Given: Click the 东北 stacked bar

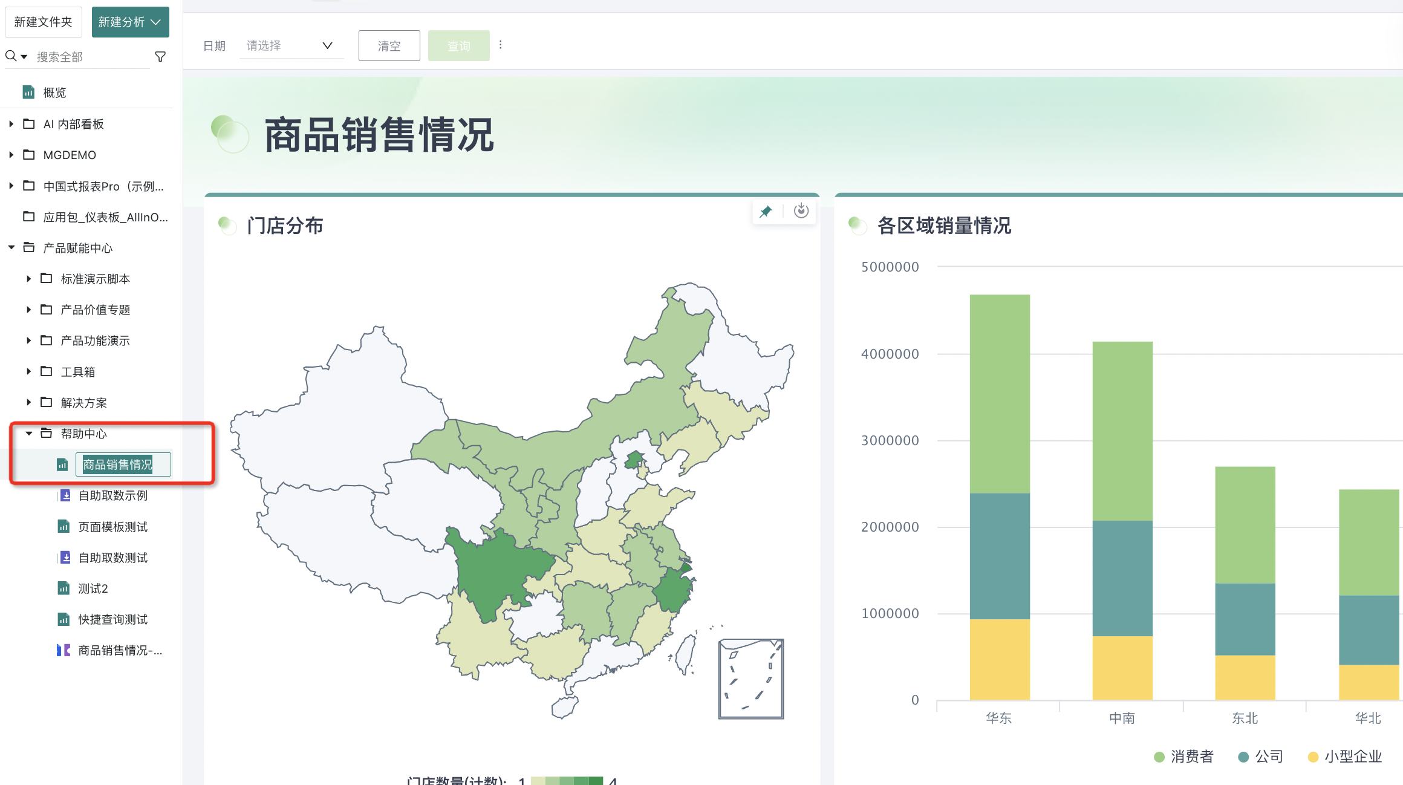Looking at the screenshot, I should pos(1245,583).
